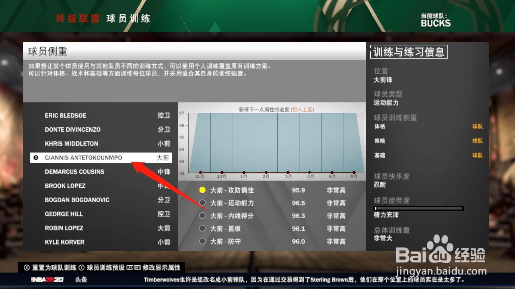Viewport: 515px width, 289px height.
Task: Click the 终极联盟 heading
Action: (78, 18)
